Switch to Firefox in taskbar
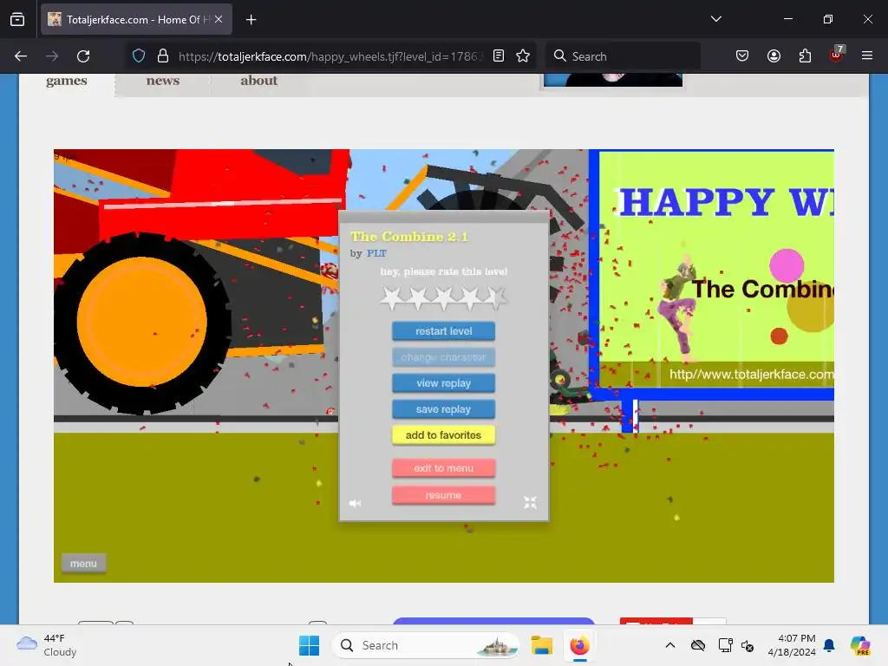 pos(579,645)
